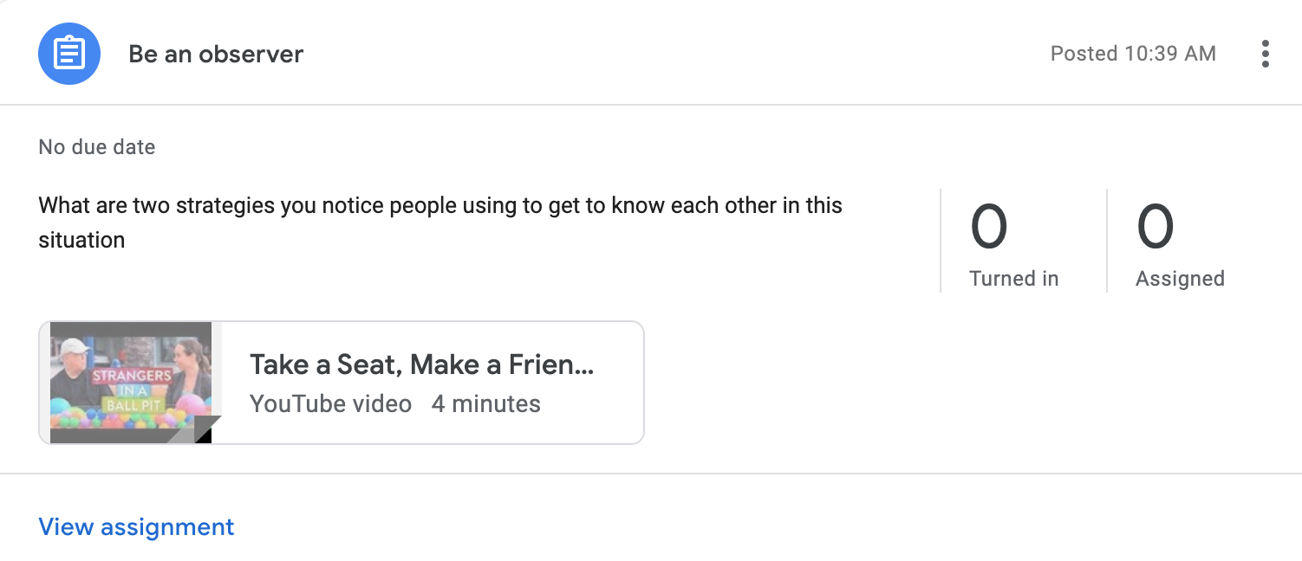Click the large zero above Assigned

coord(1156,227)
